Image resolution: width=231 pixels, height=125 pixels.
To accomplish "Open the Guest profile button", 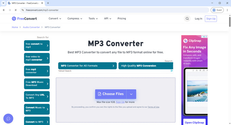I will pos(217,10).
